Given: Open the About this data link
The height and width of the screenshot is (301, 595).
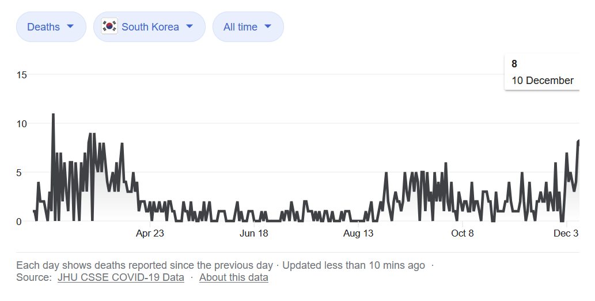Looking at the screenshot, I should (x=233, y=277).
